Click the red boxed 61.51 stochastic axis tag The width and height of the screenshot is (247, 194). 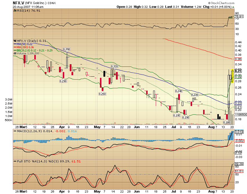click(239, 171)
